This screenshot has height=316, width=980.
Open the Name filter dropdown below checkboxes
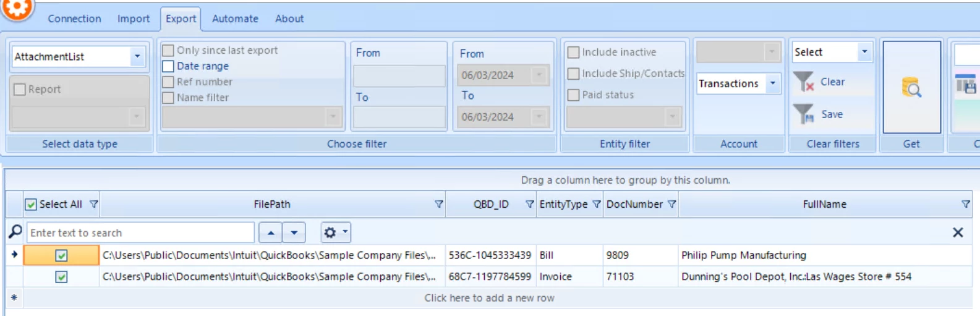pos(333,116)
